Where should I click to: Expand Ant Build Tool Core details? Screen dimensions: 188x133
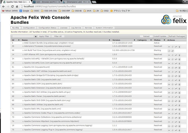pos(23,50)
